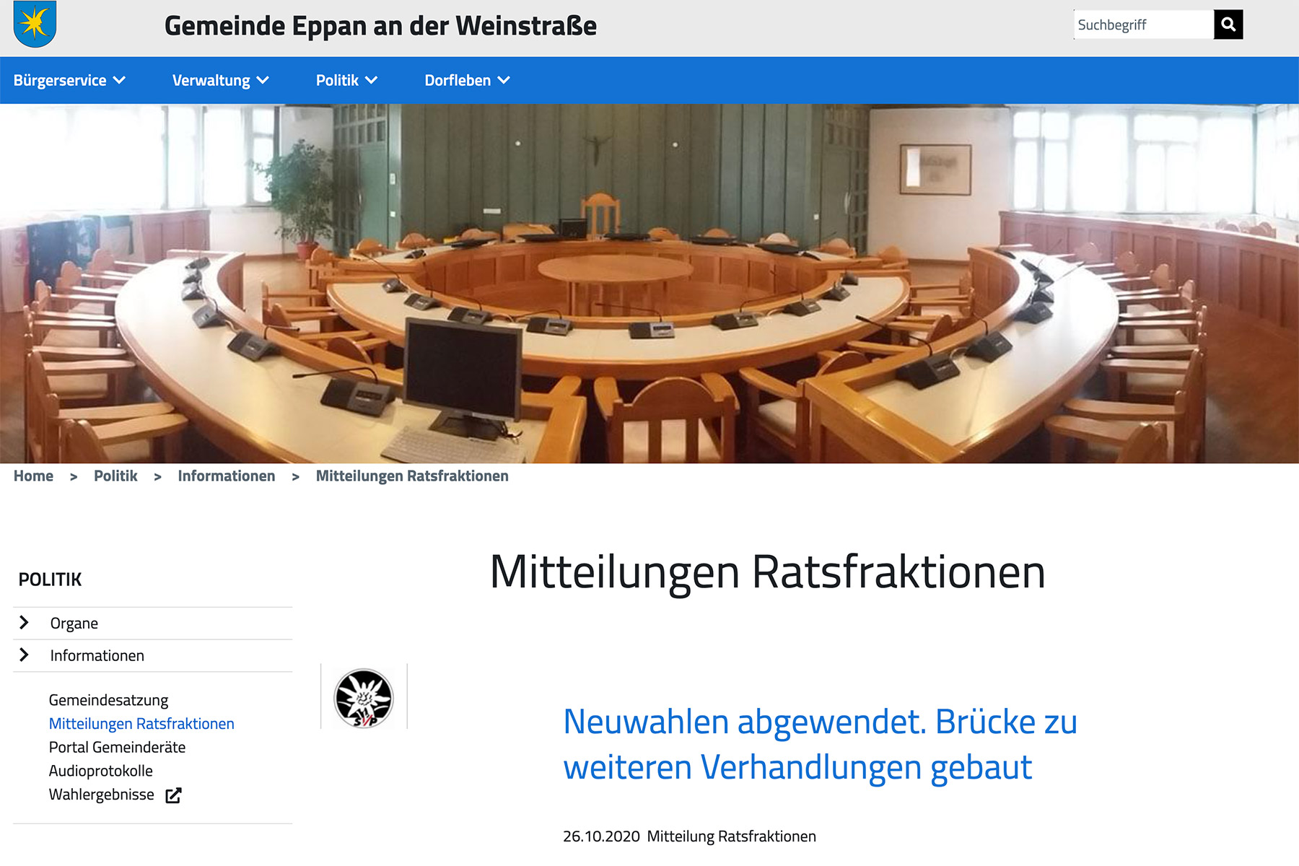
Task: Click Politik in the breadcrumb trail
Action: click(x=115, y=476)
